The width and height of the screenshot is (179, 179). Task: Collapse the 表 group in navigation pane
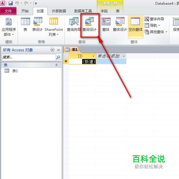pyautogui.click(x=56, y=65)
